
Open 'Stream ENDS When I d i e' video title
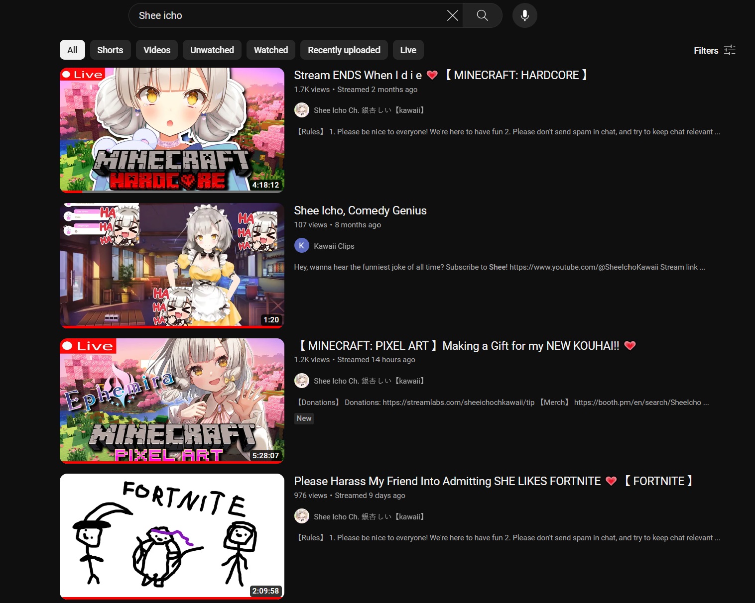(441, 75)
